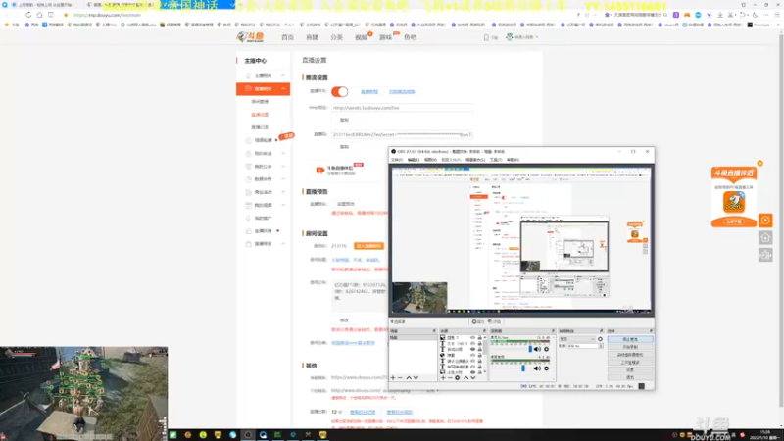The height and width of the screenshot is (441, 784).
Task: Open source properties gear in OBS sources toolbar
Action: click(458, 378)
